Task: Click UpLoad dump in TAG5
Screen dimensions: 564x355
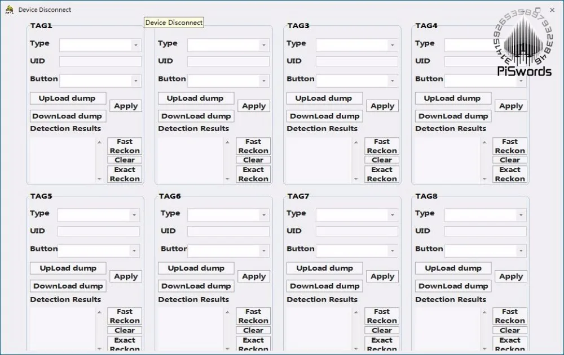Action: point(68,268)
